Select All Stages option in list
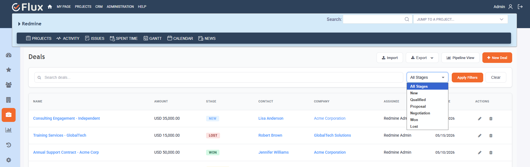Screen dimensions: 530x167 tap(427, 86)
